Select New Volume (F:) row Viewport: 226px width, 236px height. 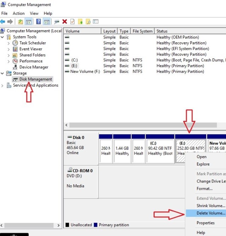pyautogui.click(x=145, y=72)
